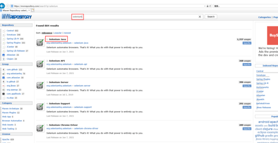Image resolution: width=278 pixels, height=143 pixels.
Task: Filter by Maven Archetype category
Action: [x=11, y=109]
